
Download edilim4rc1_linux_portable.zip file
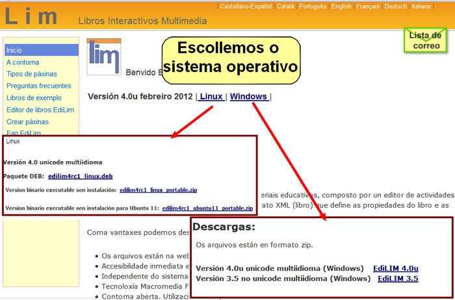pos(162,190)
